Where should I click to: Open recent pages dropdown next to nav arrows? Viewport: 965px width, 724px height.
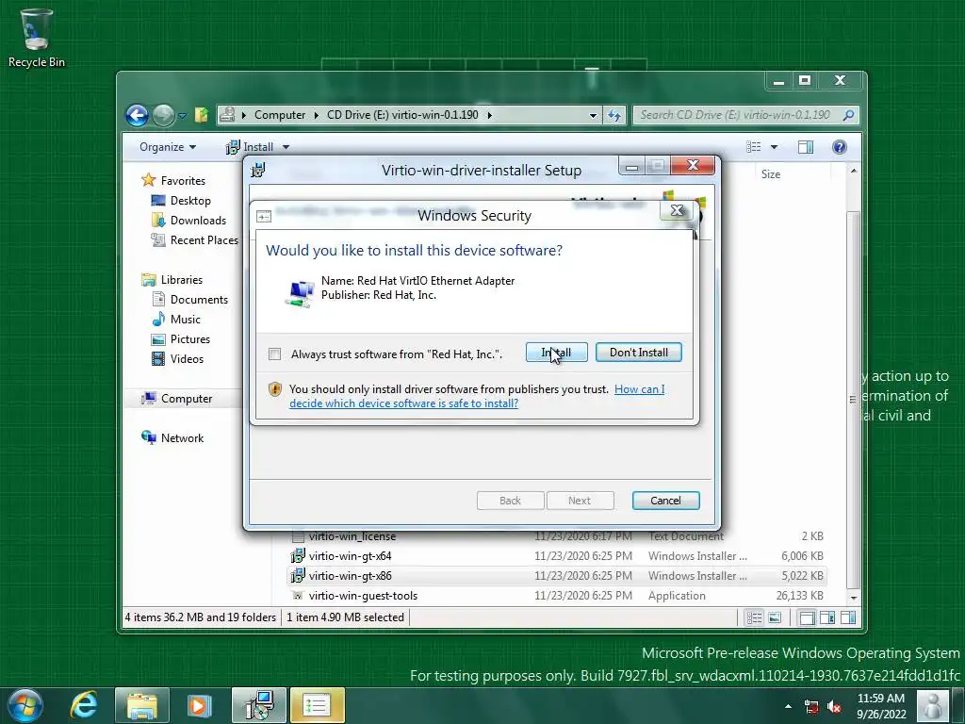[x=182, y=115]
